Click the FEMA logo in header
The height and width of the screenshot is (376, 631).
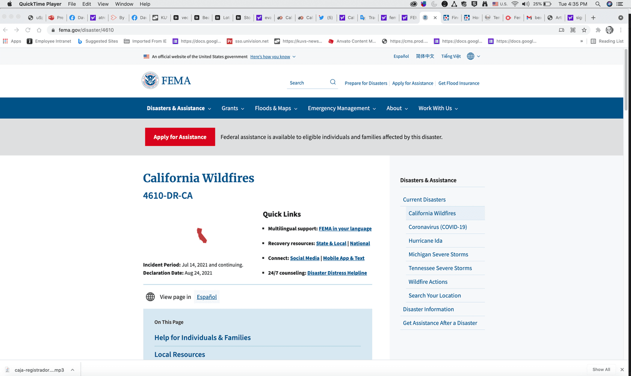(x=166, y=81)
